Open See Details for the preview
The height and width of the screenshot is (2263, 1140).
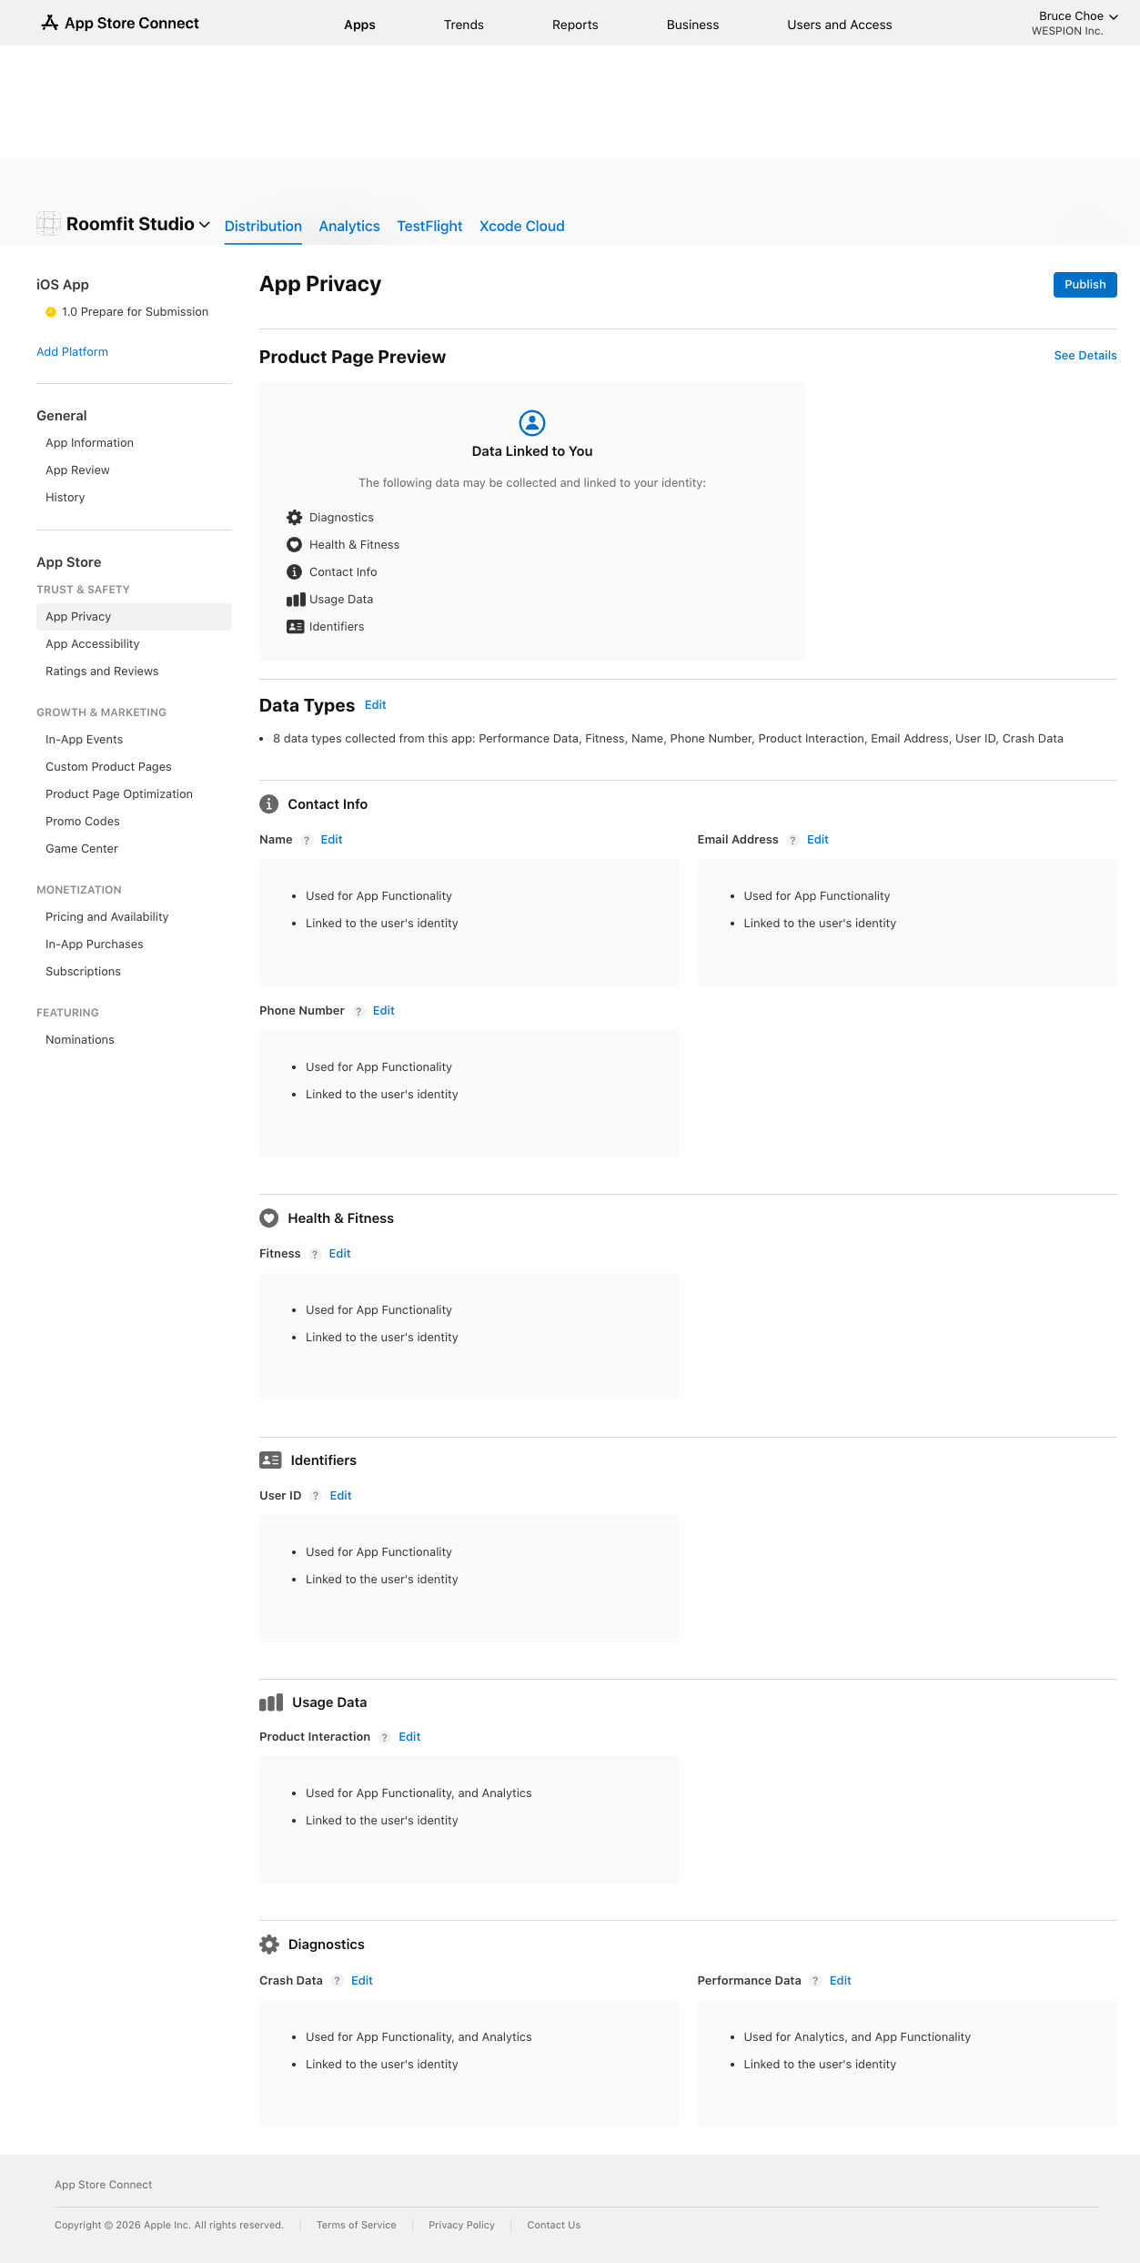click(1085, 356)
